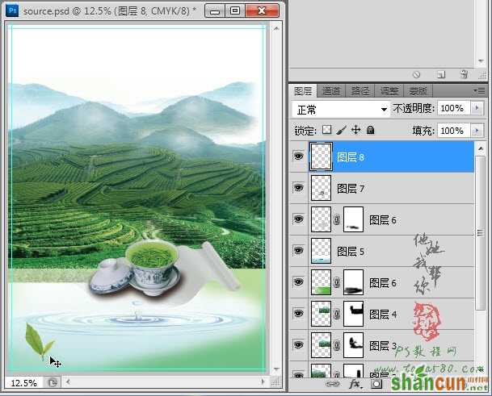This screenshot has width=492, height=396.
Task: Toggle eye of 图层 6 with empty thumbnail
Action: 298,219
